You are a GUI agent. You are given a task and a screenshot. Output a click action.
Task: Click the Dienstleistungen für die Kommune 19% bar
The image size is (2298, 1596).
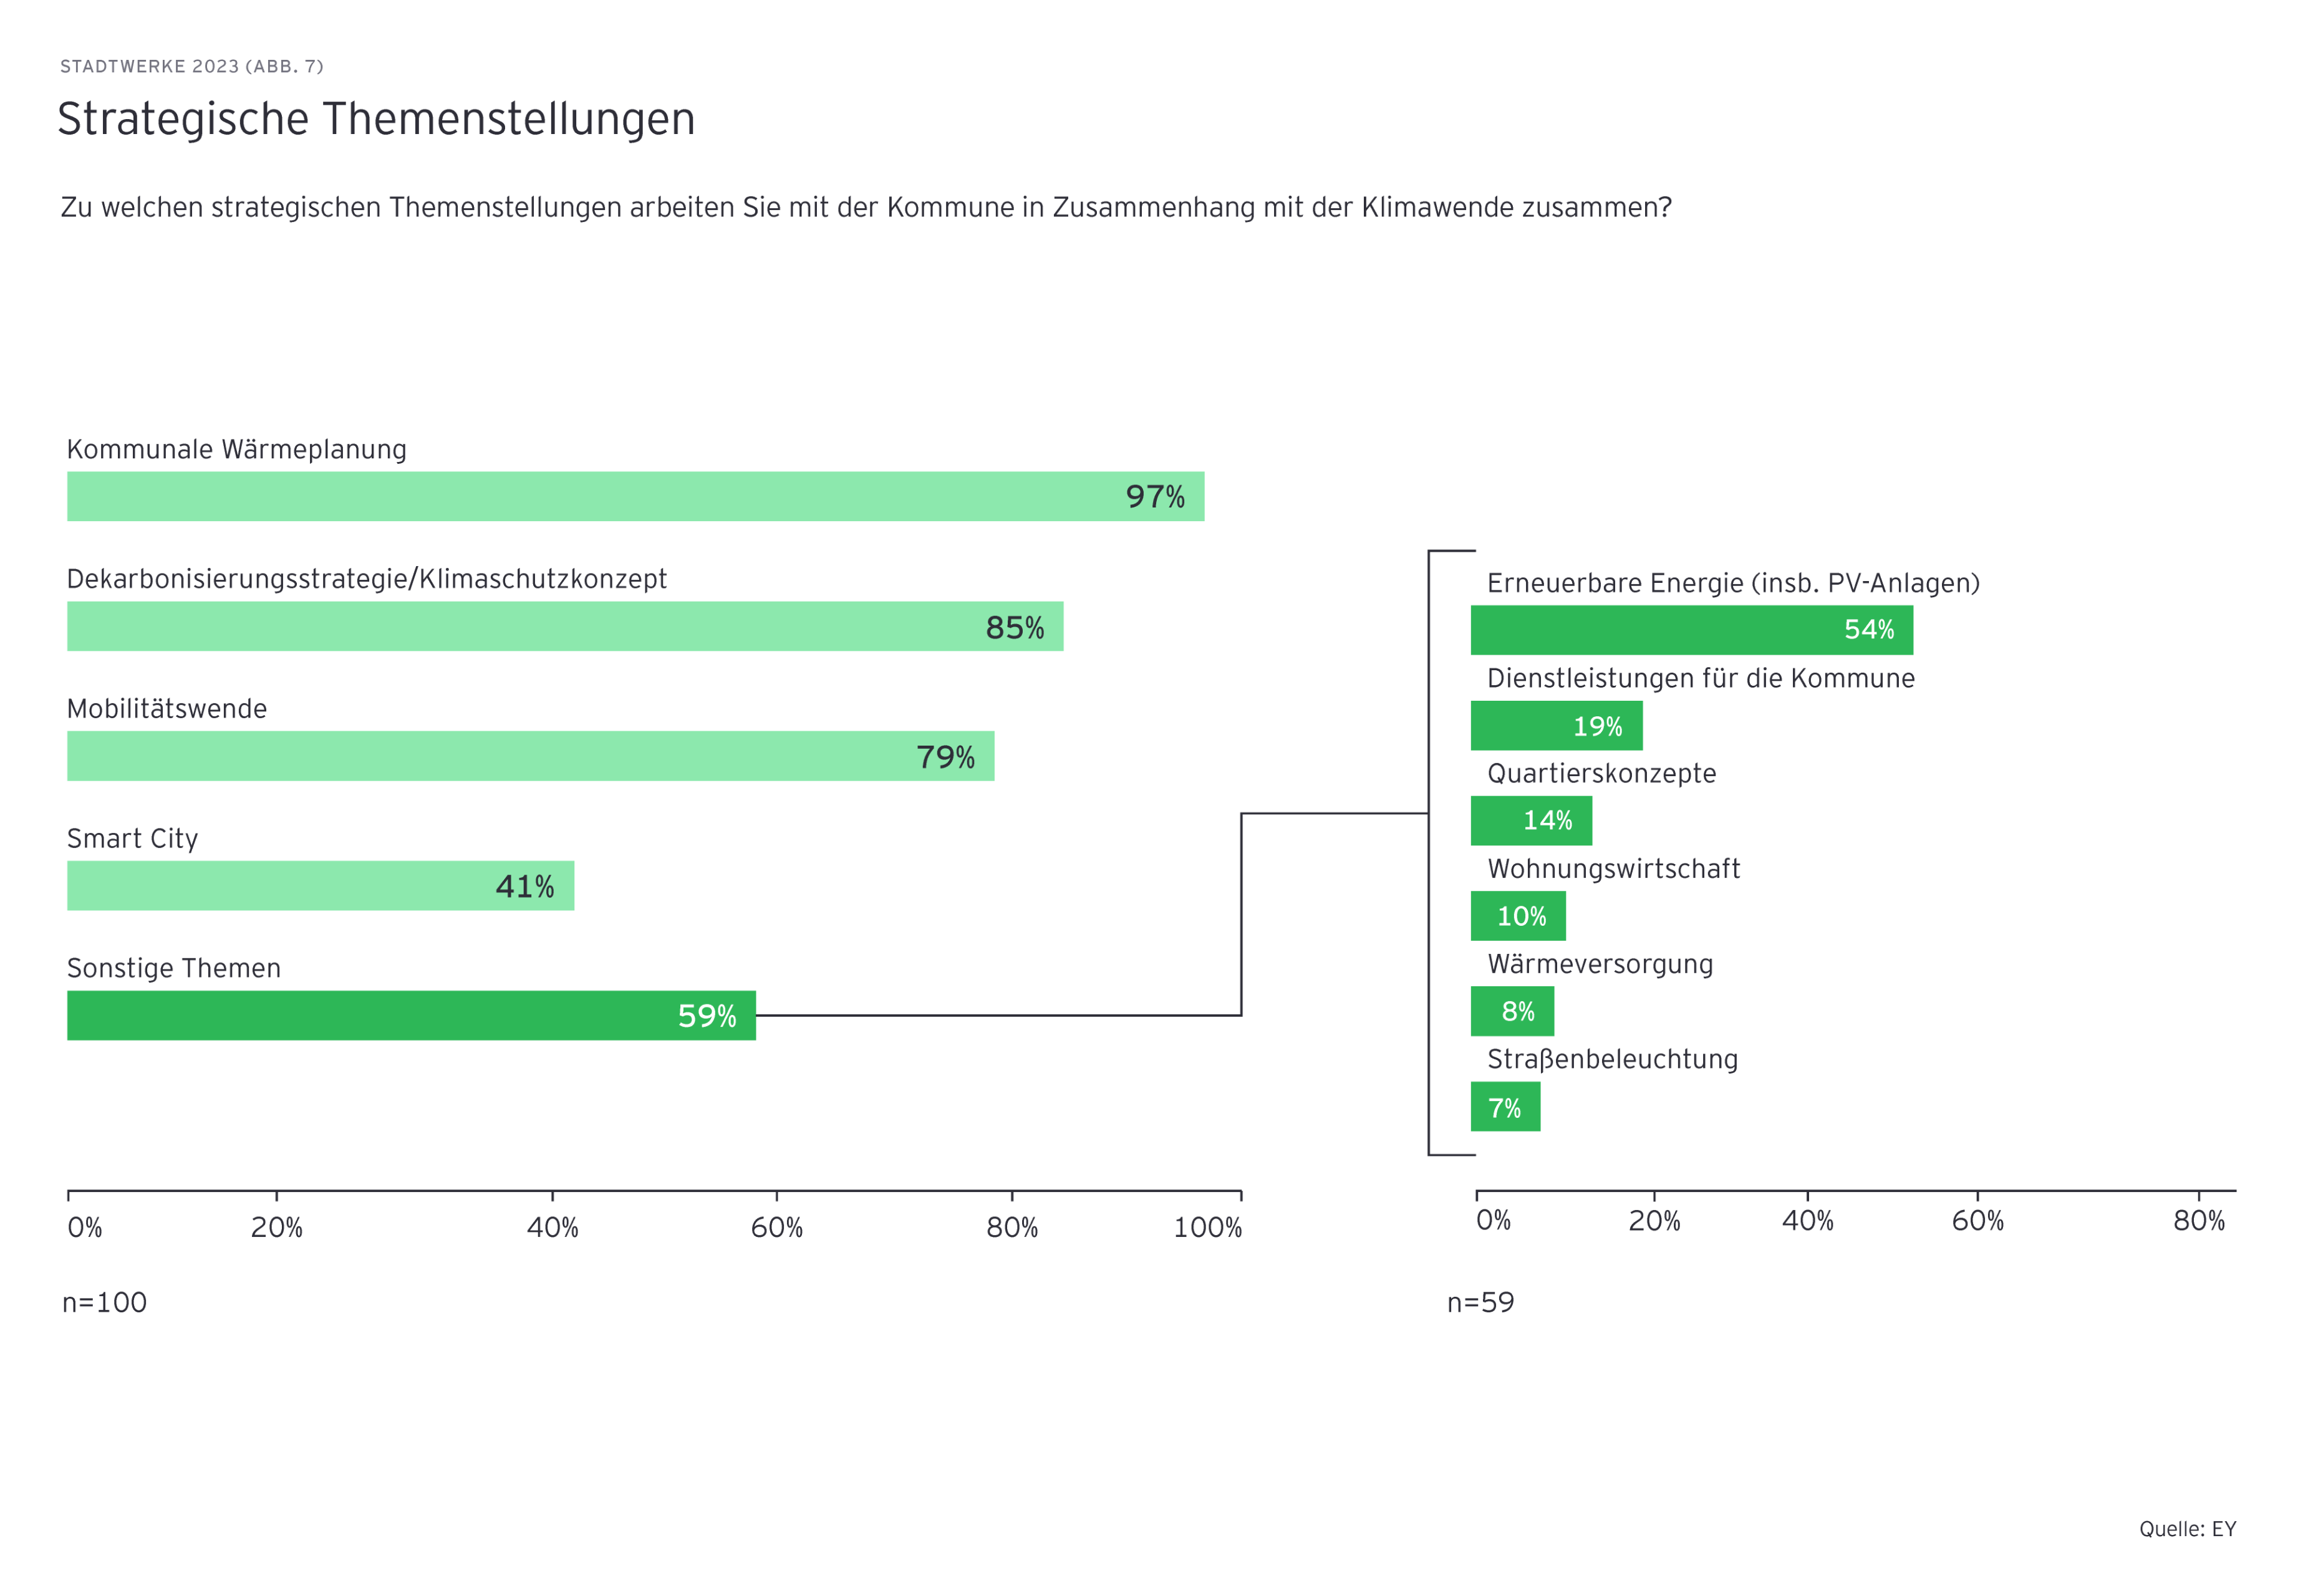tap(1556, 726)
